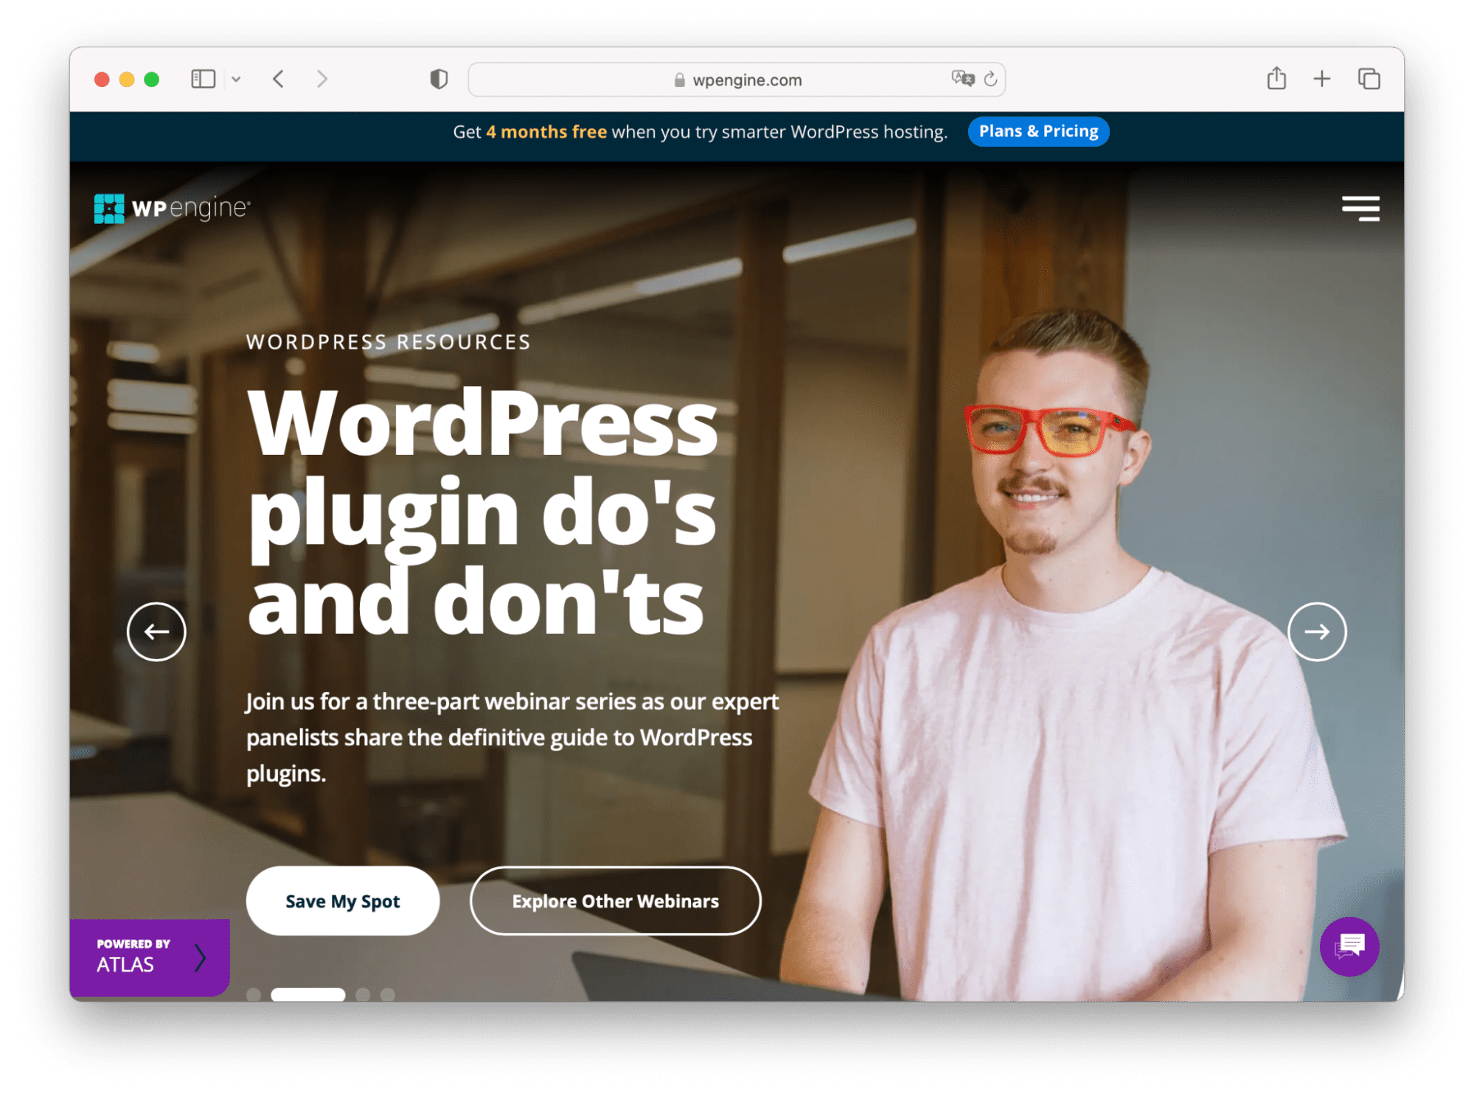Go to previous carousel slide arrow
Image resolution: width=1474 pixels, height=1094 pixels.
pos(156,632)
